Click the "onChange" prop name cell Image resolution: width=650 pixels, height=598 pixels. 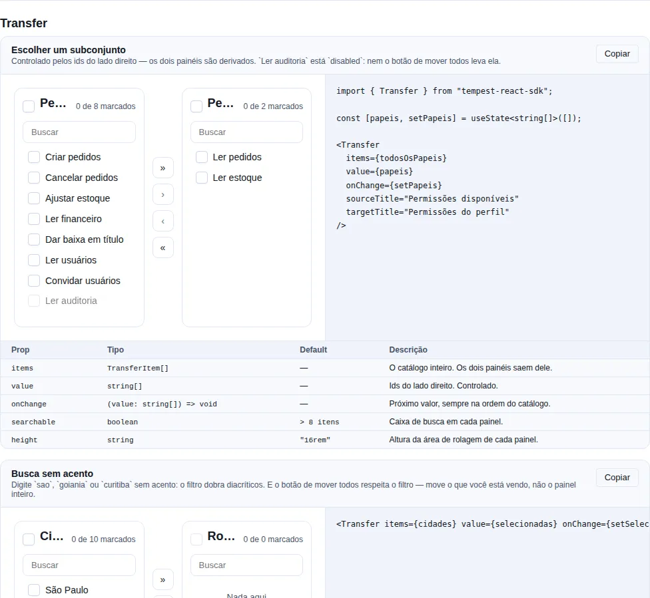29,404
